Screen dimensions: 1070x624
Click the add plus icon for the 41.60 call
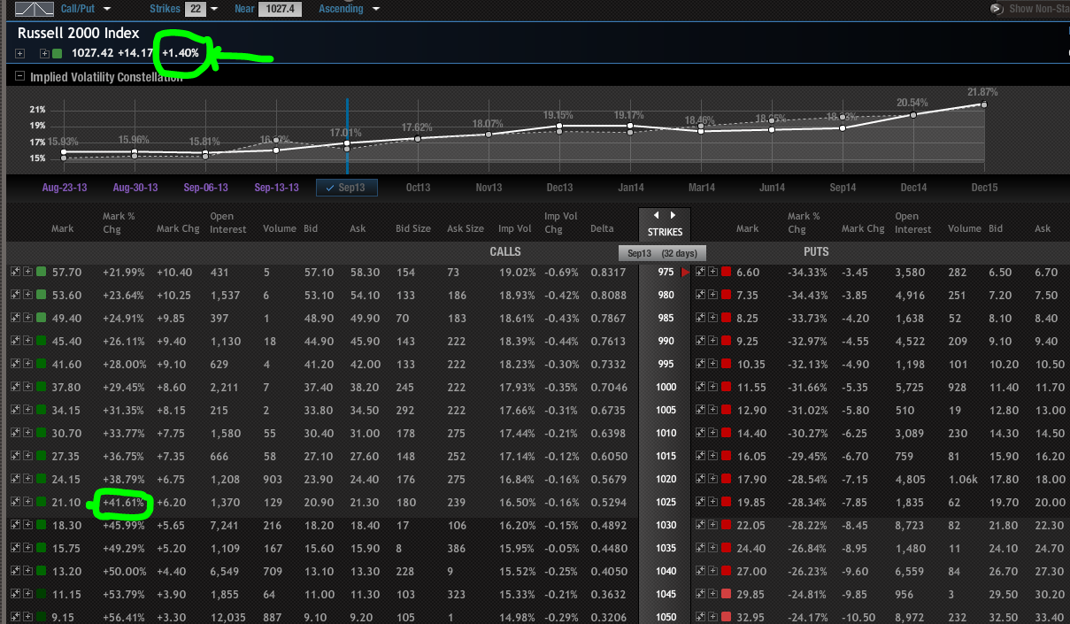coord(27,364)
